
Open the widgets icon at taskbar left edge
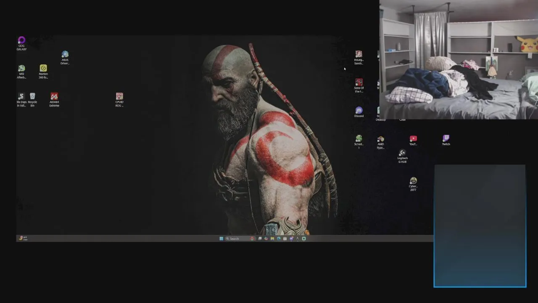point(23,238)
